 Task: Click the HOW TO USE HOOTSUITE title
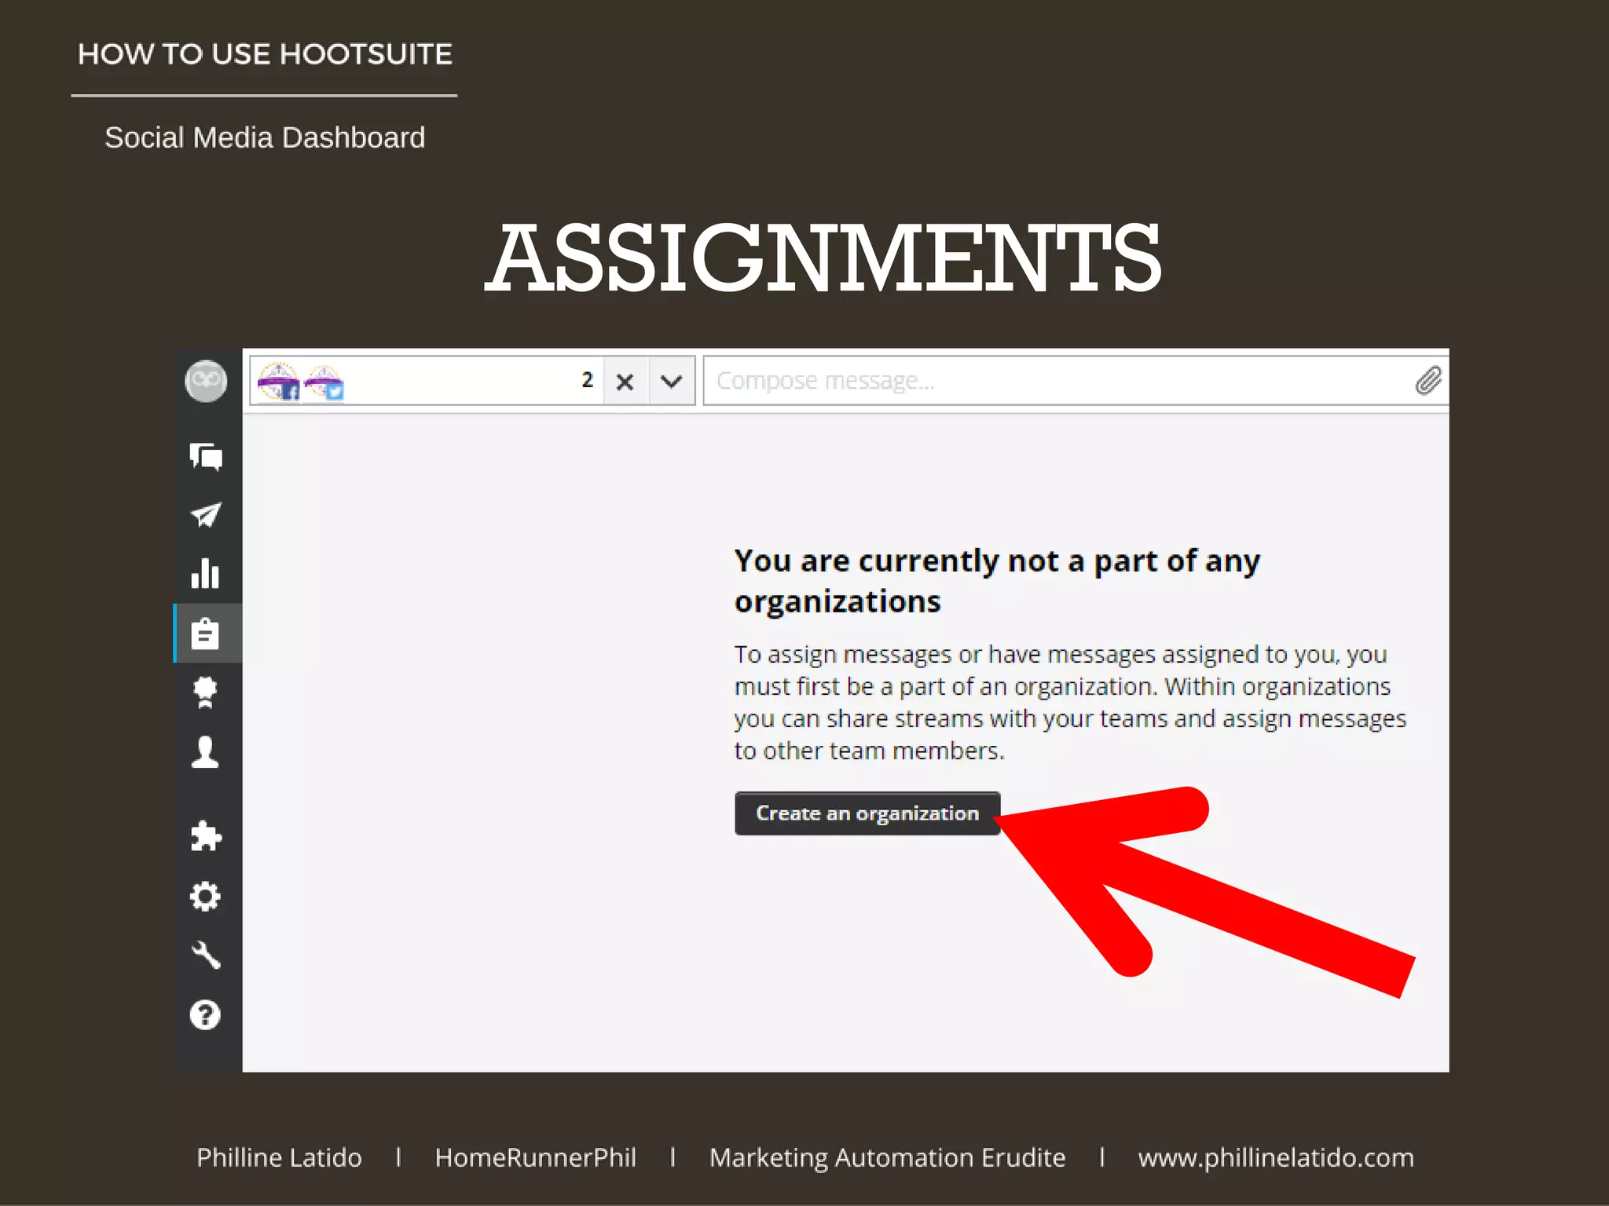pos(265,54)
